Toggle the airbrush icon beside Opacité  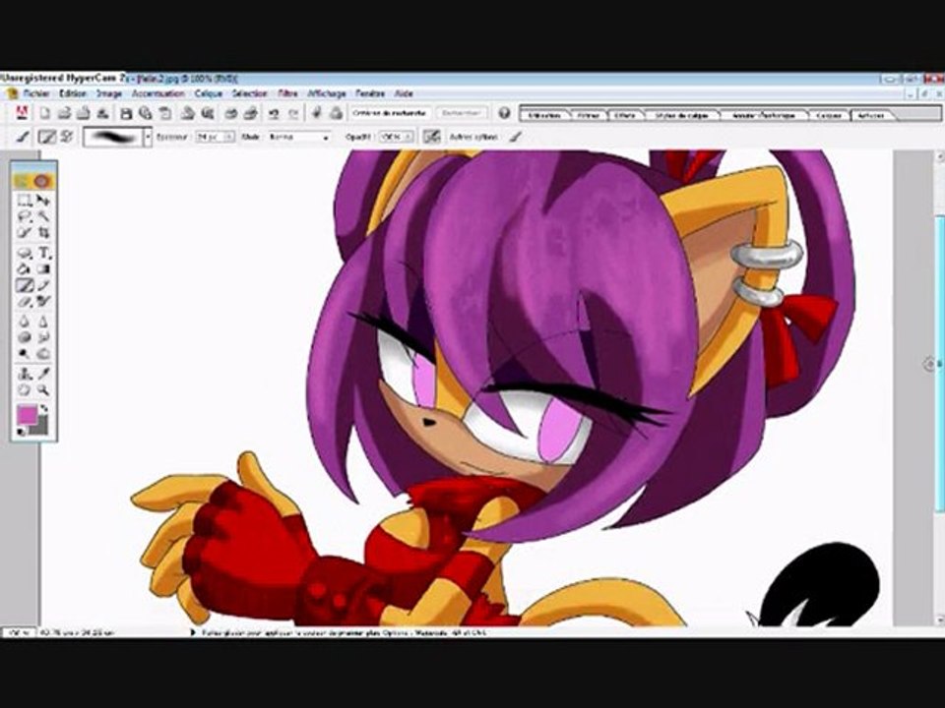click(431, 137)
